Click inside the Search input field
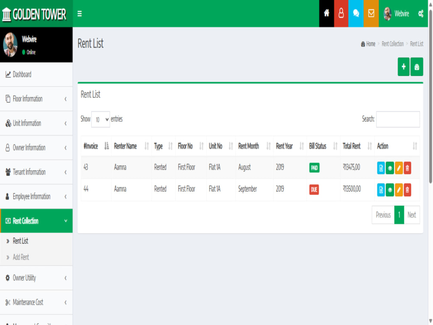 [x=398, y=120]
